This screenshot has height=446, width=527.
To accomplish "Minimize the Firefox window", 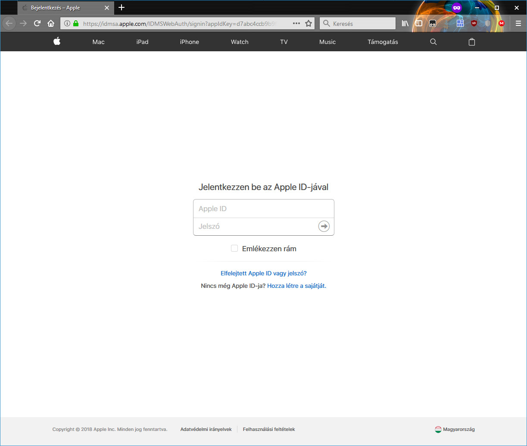I will pos(477,7).
